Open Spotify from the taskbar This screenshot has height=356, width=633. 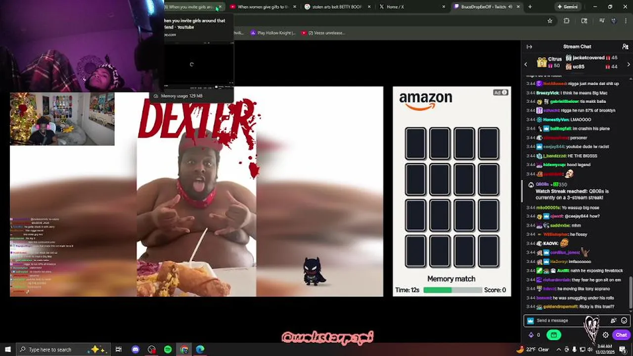[x=168, y=349]
